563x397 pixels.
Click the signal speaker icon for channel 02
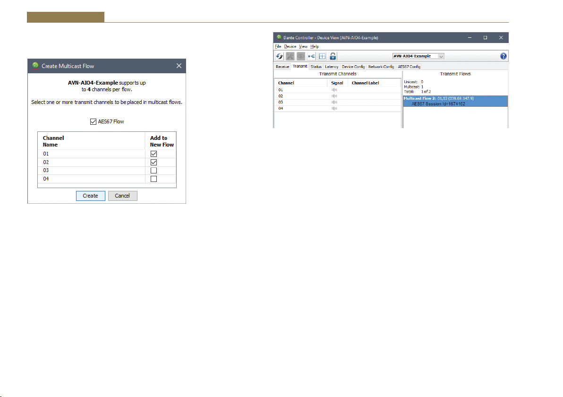pyautogui.click(x=334, y=96)
